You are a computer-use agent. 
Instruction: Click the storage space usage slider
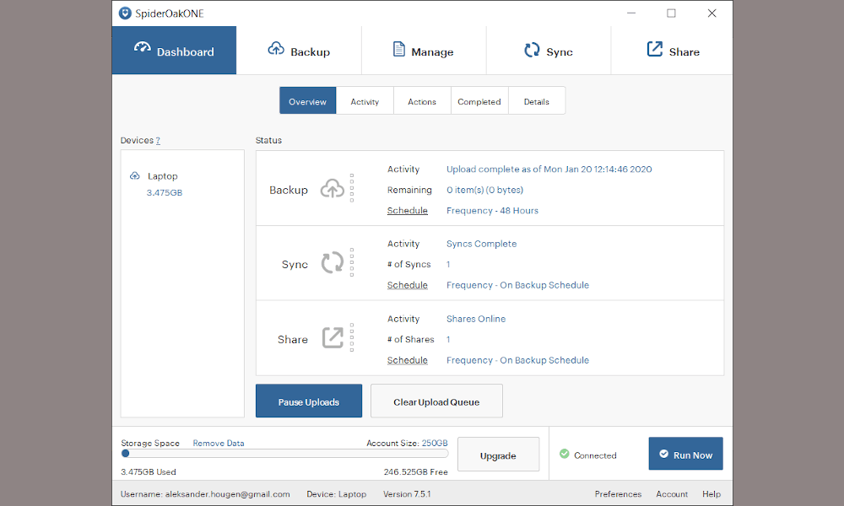pos(125,453)
